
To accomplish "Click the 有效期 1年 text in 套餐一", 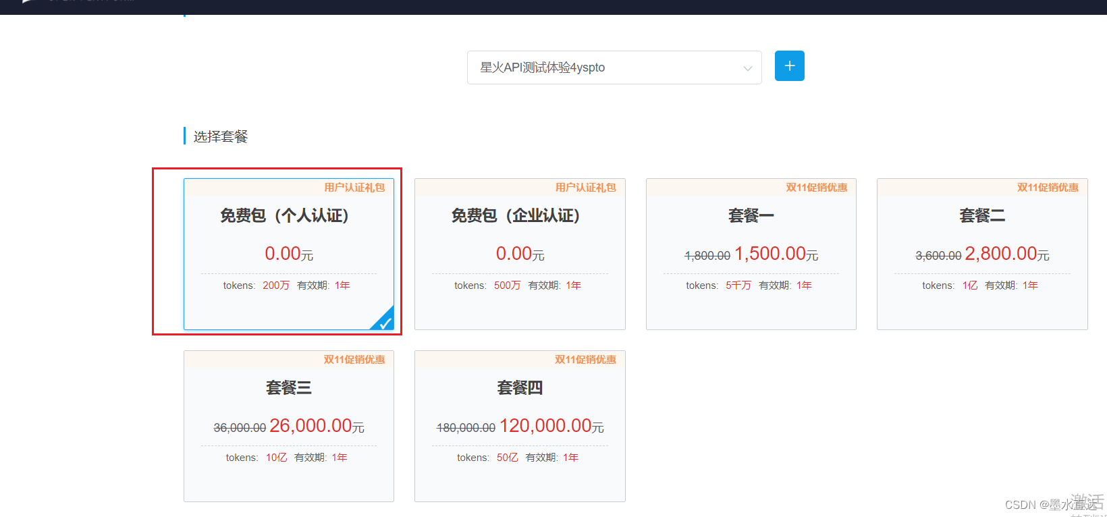I will (786, 285).
